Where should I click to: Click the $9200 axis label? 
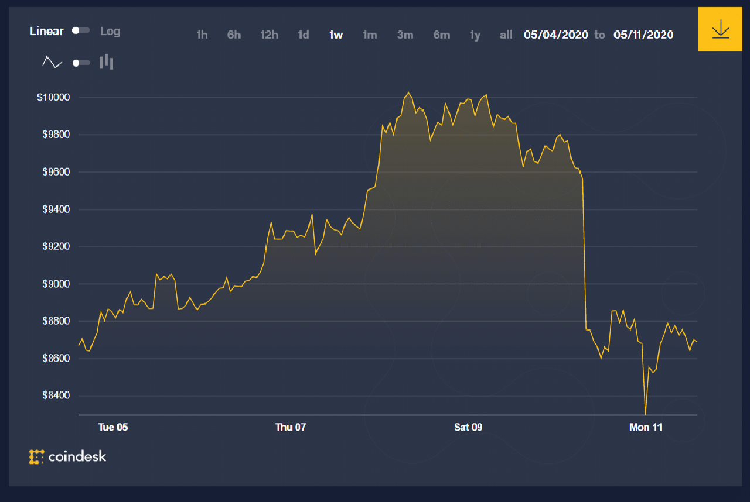[x=56, y=246]
